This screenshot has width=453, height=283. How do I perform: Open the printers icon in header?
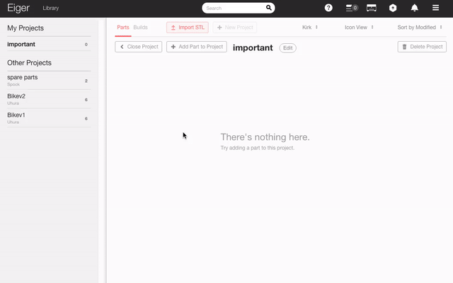pyautogui.click(x=371, y=8)
